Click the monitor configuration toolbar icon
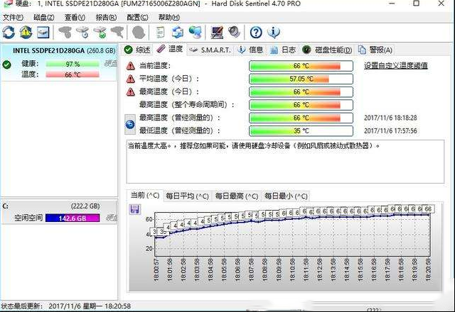 217,32
